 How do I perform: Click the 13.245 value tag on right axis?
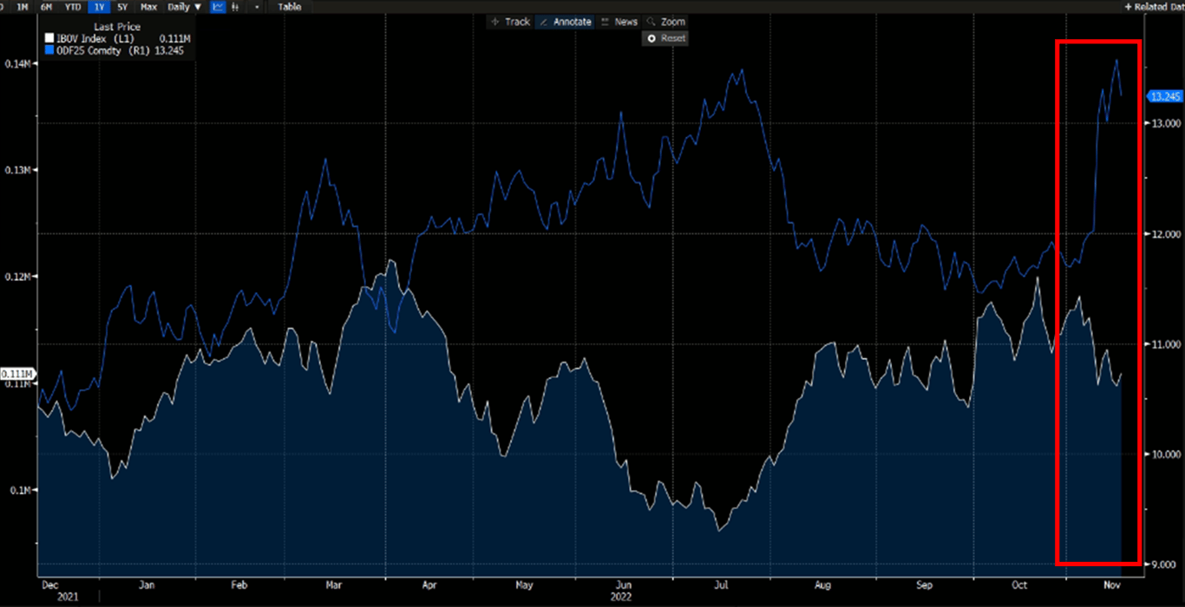coord(1164,95)
